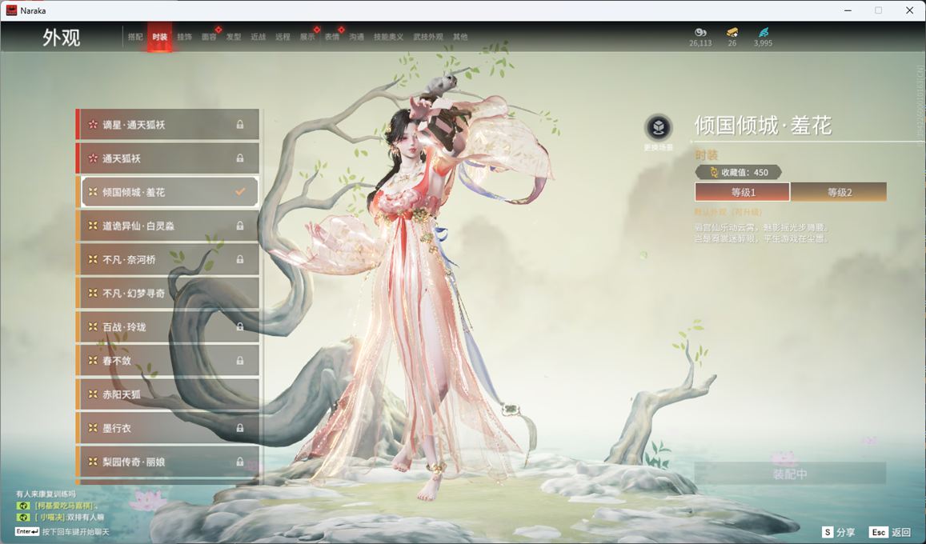Go to the 其他 tab
Viewport: 926px width, 544px height.
point(460,37)
